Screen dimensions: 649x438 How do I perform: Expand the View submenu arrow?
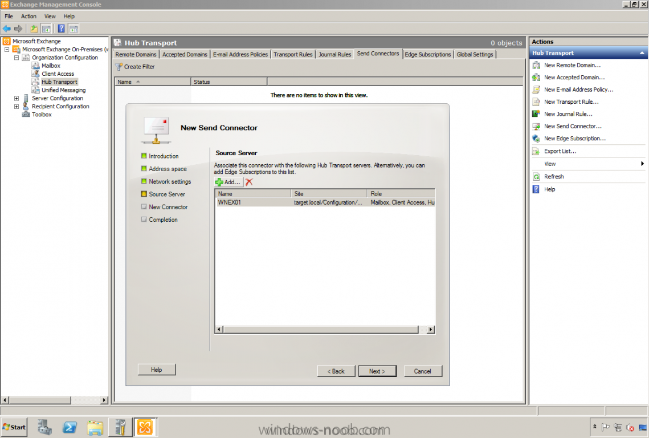click(642, 164)
